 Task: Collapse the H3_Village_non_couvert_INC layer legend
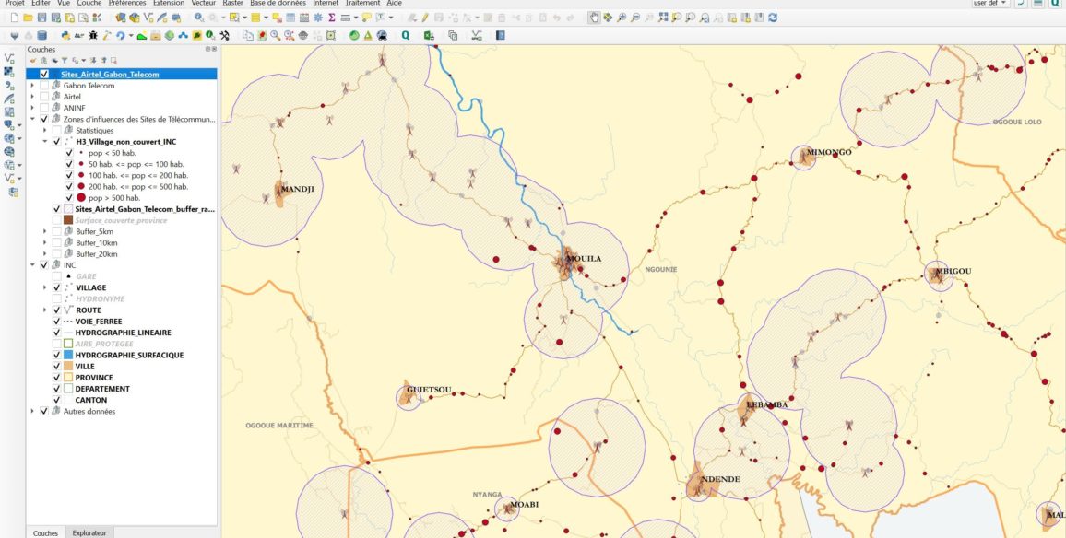[x=45, y=141]
